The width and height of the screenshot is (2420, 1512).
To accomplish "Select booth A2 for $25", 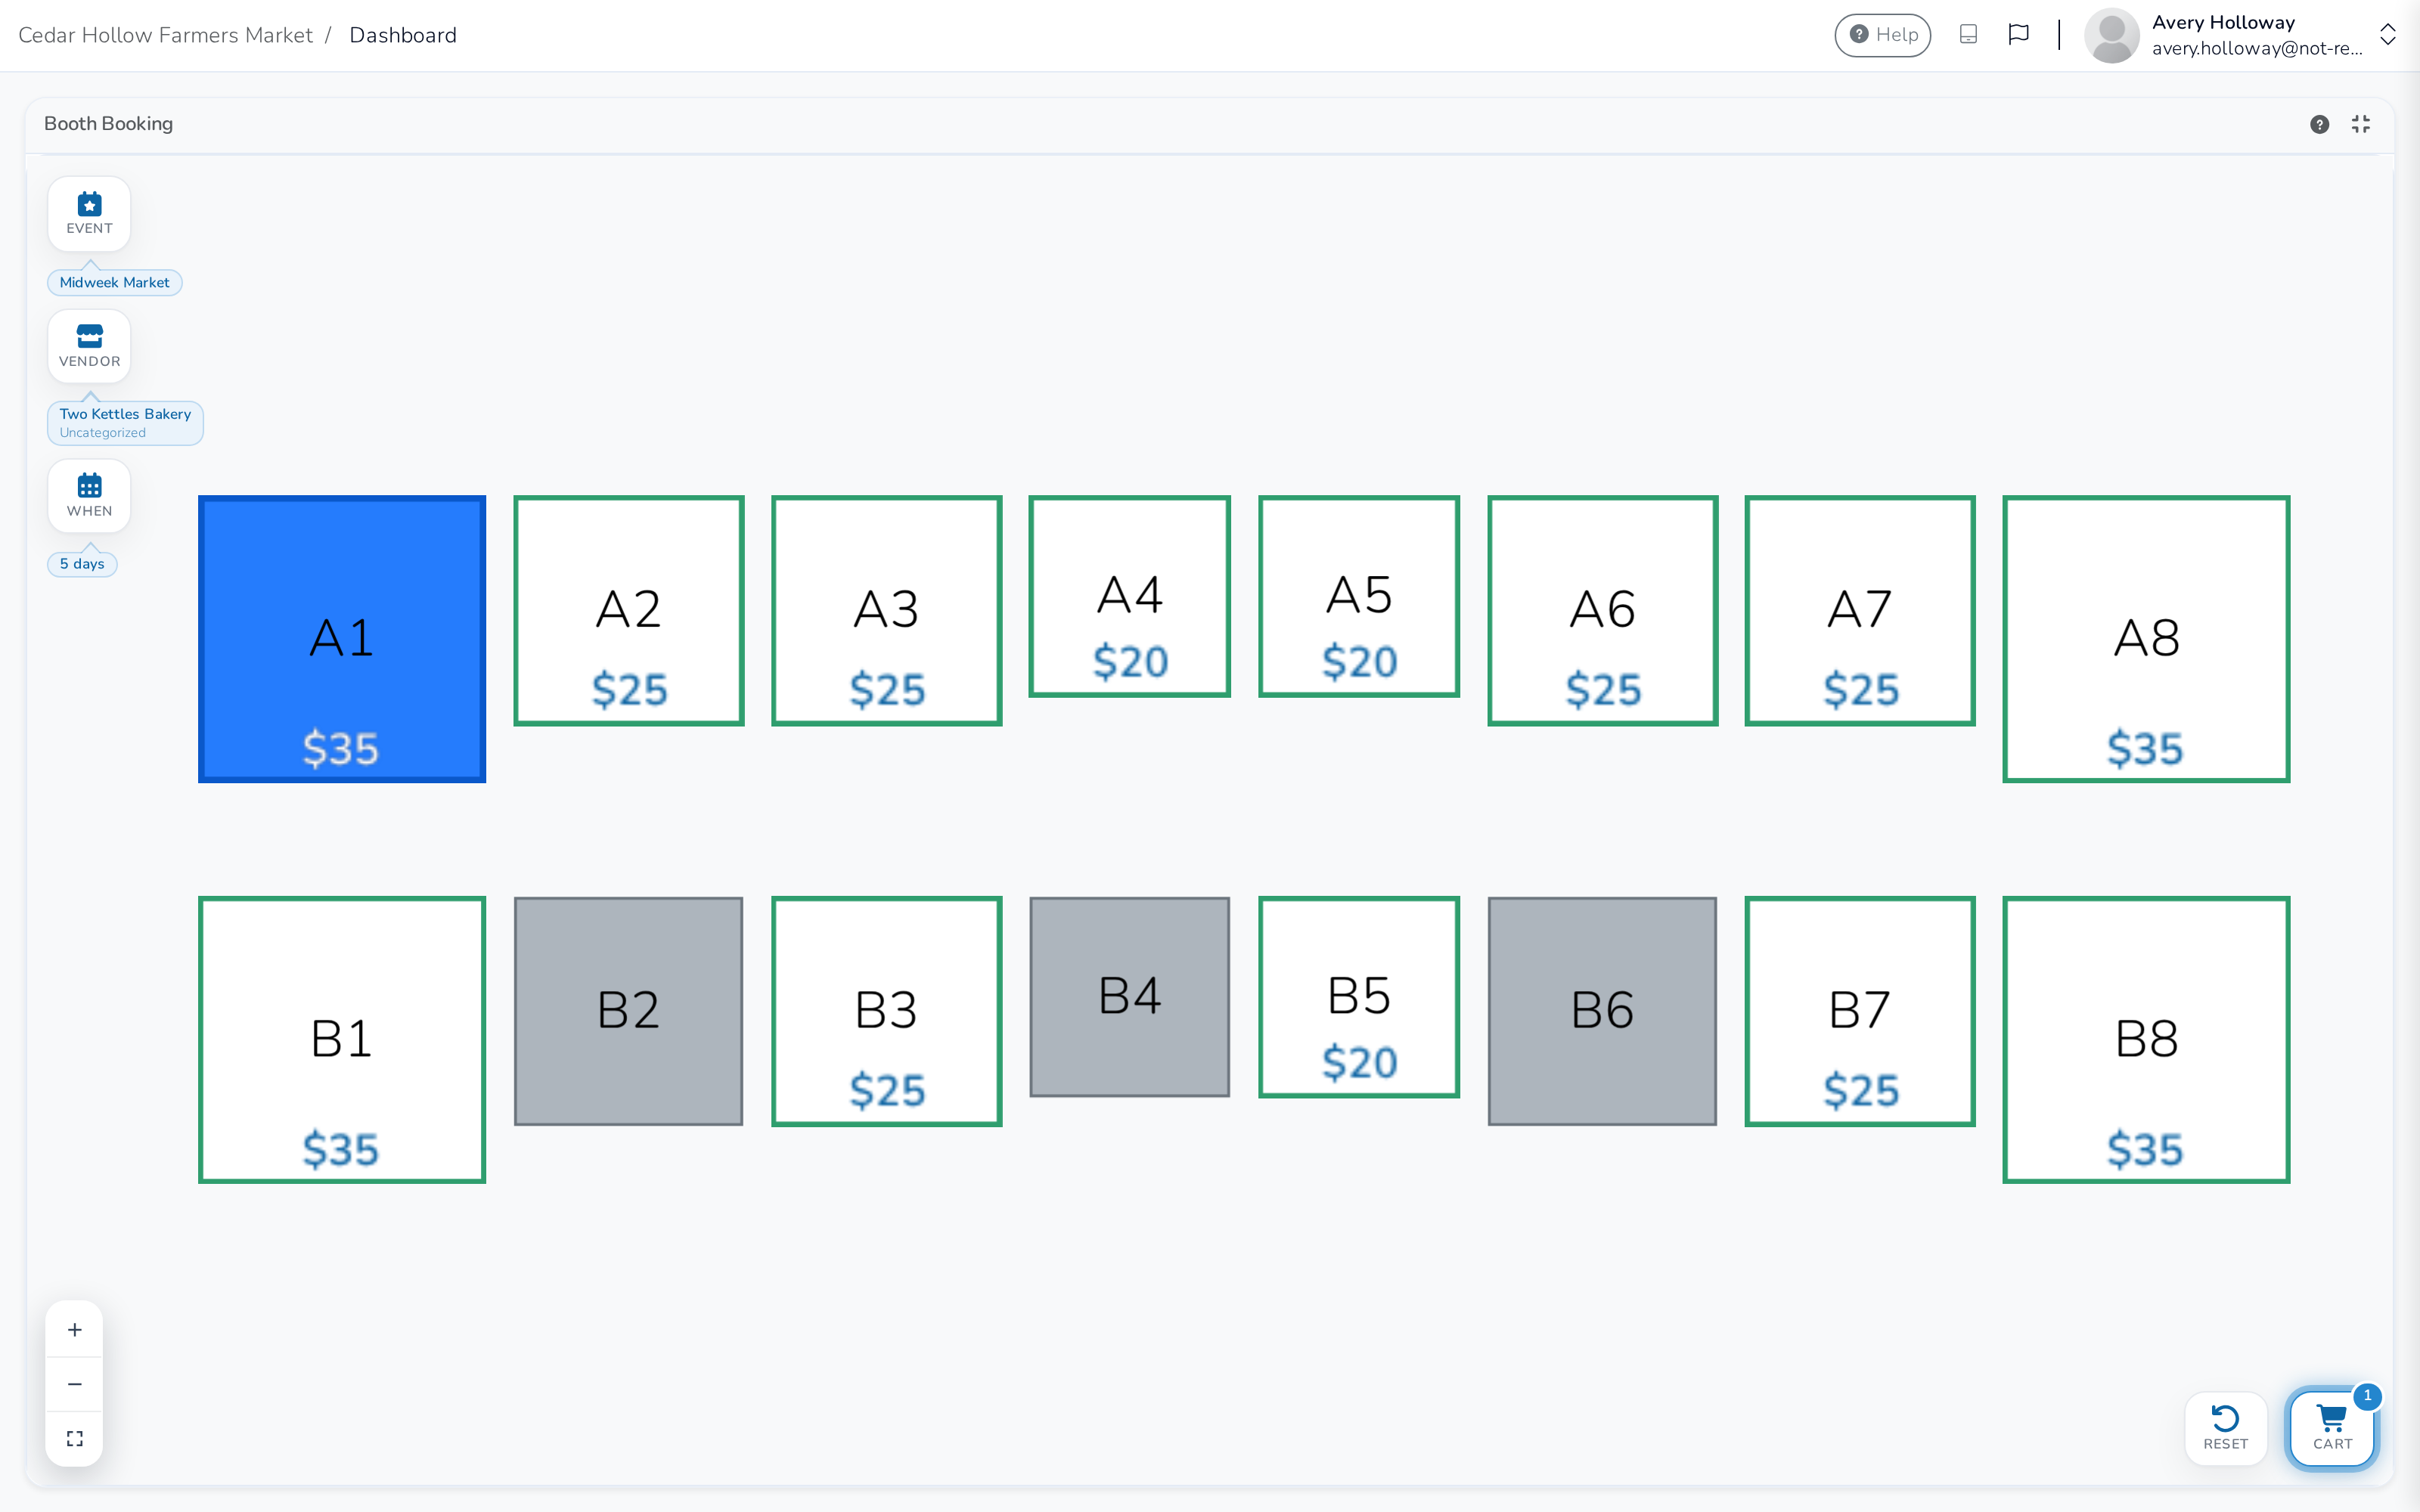I will point(629,611).
